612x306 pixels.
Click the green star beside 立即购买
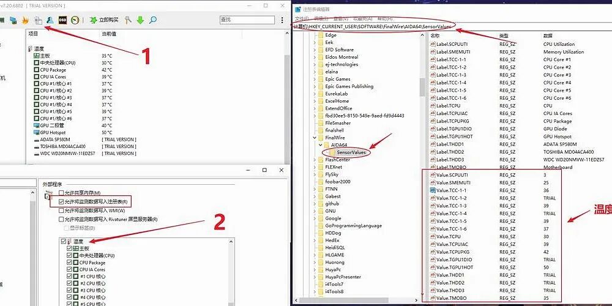(93, 20)
